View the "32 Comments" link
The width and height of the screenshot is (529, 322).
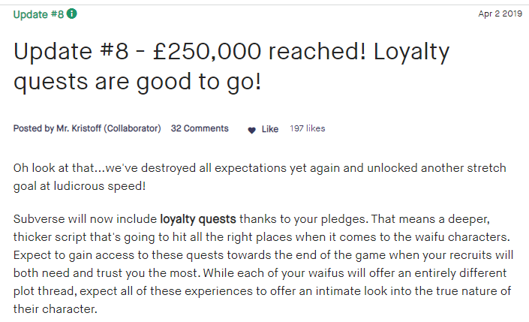pyautogui.click(x=200, y=129)
